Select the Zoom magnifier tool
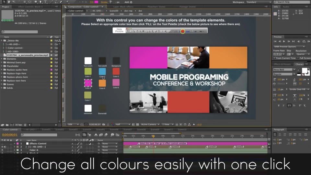This screenshot has height=175, width=311. pos(14,2)
